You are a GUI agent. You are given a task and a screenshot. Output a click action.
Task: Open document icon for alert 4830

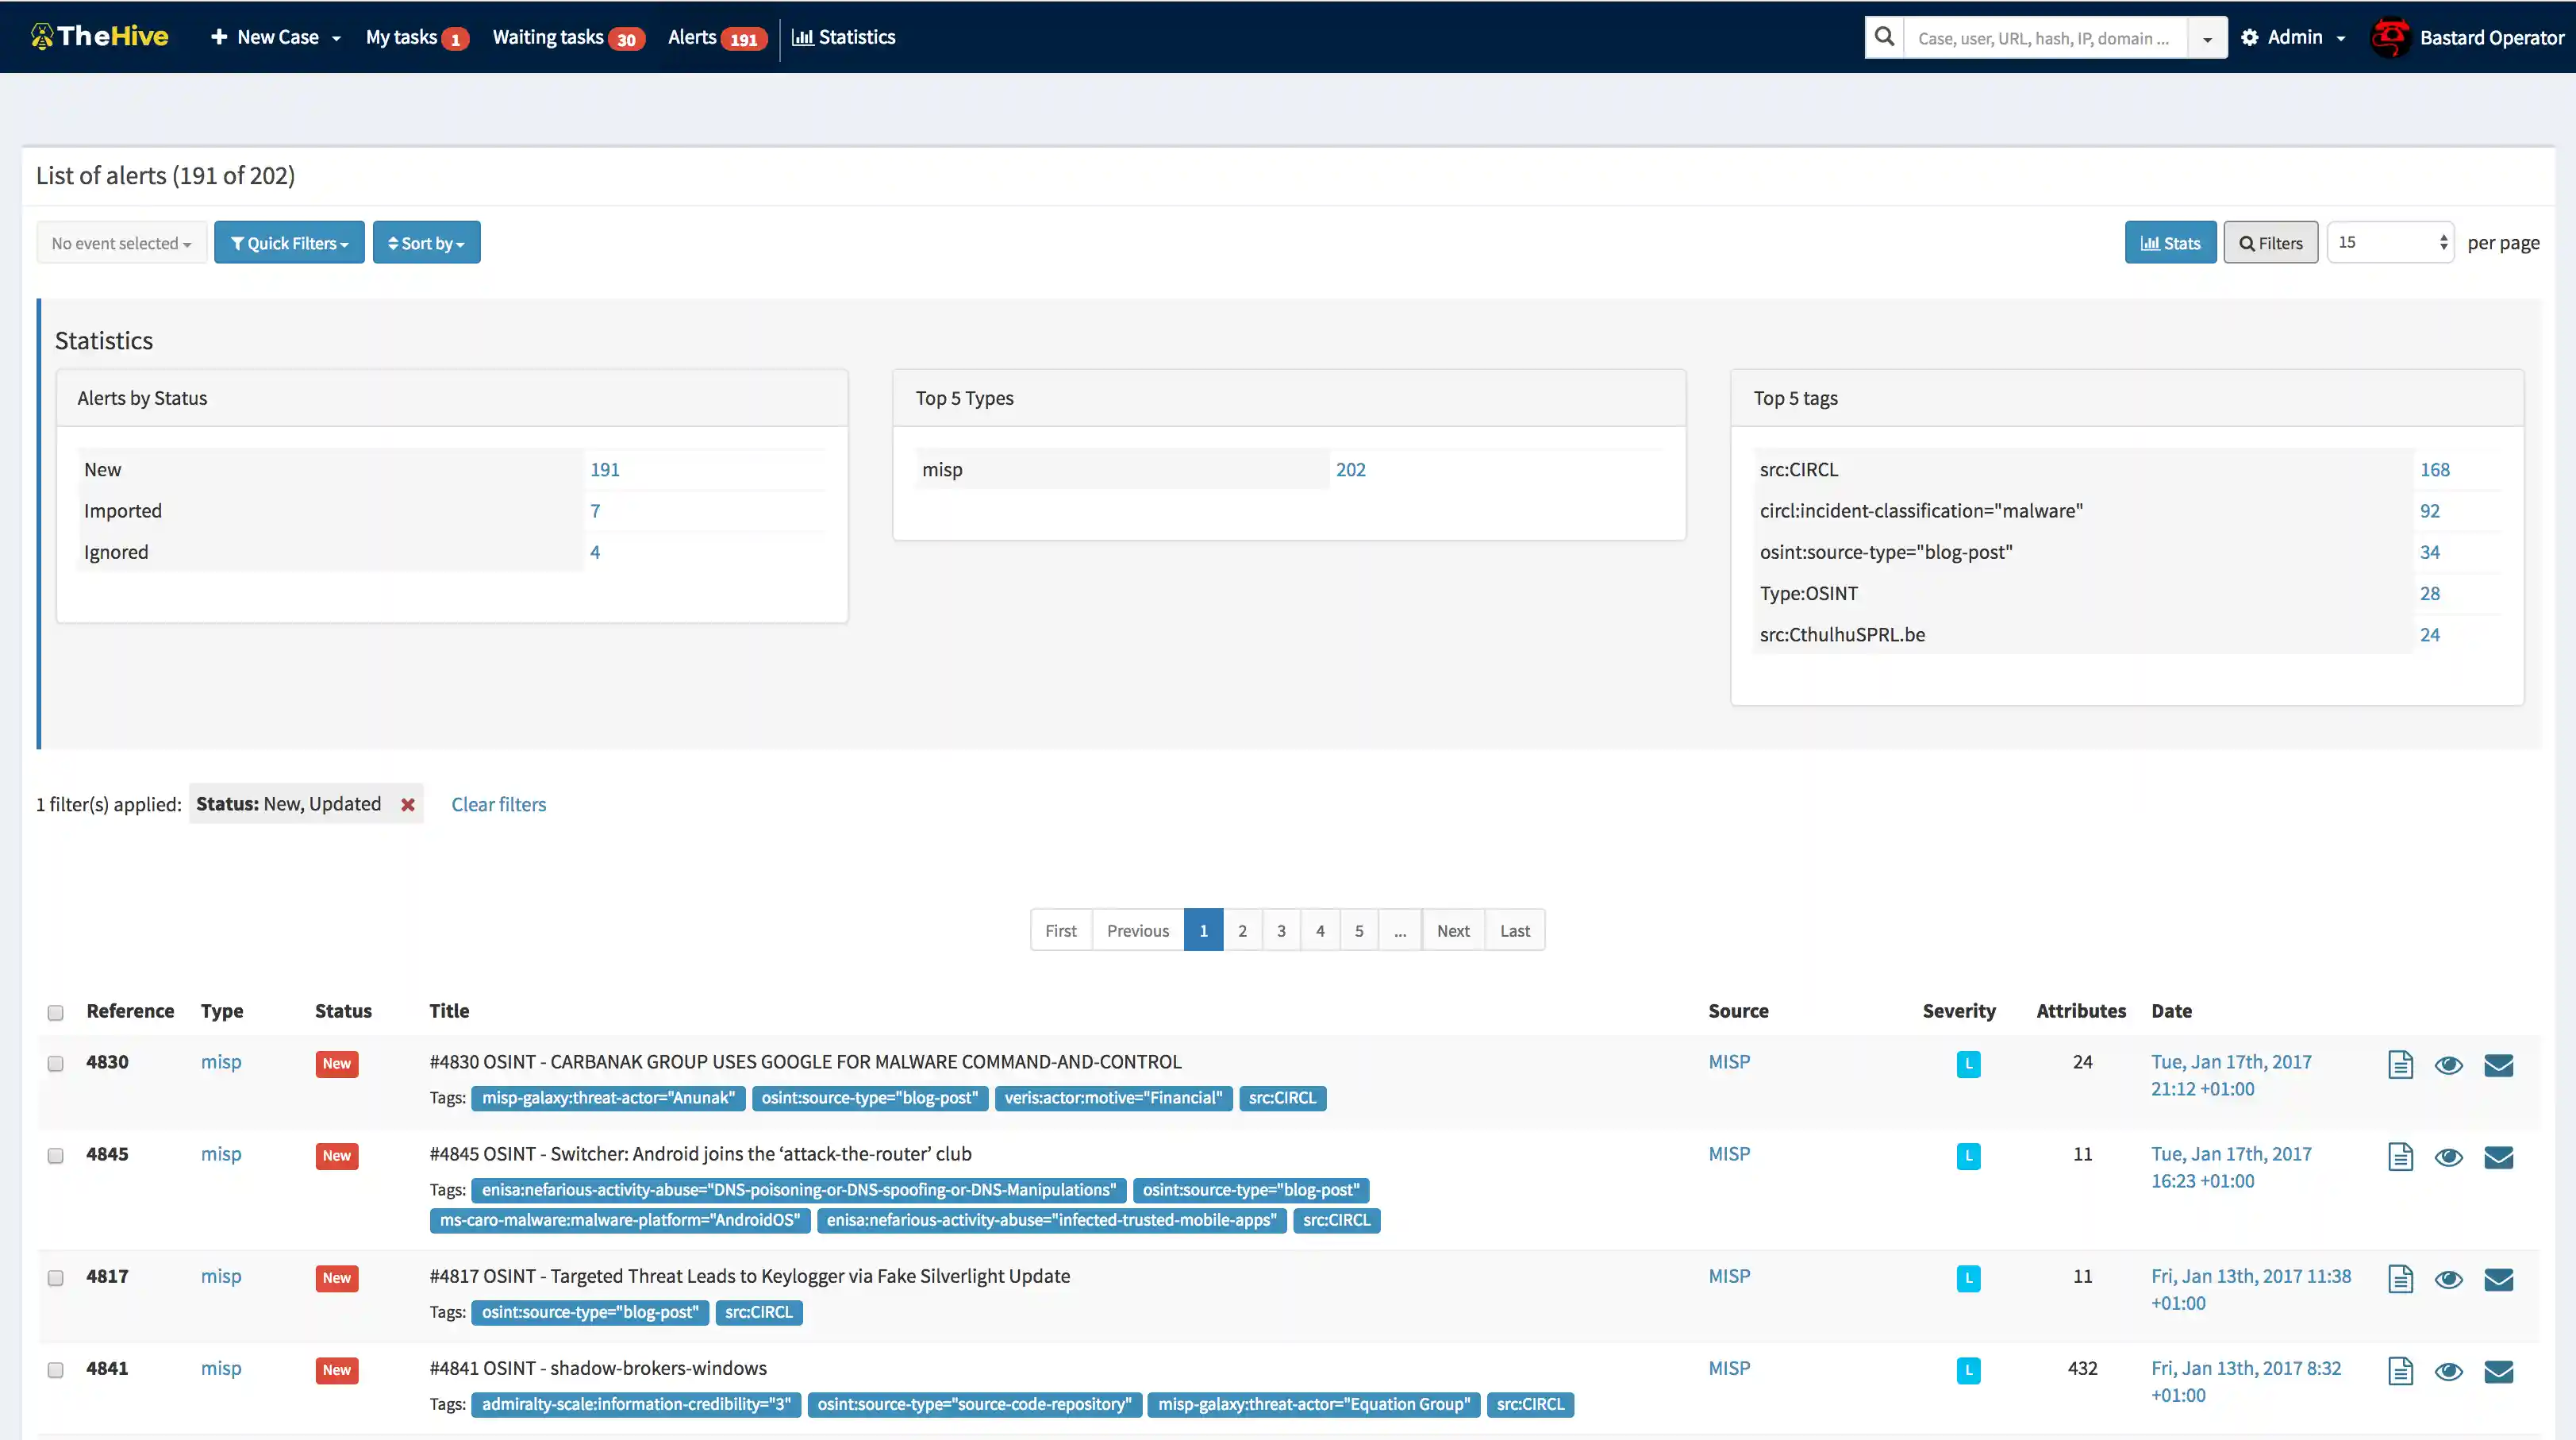(x=2400, y=1065)
